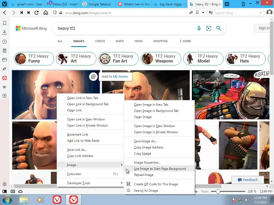Click the translate page icon in address bar
The image size is (274, 205).
191,13
